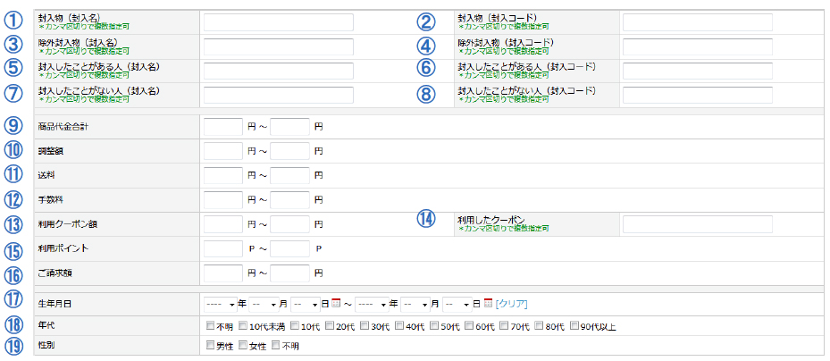Focus the 利用ポイント minimum points field
Image resolution: width=830 pixels, height=361 pixels.
pos(223,248)
